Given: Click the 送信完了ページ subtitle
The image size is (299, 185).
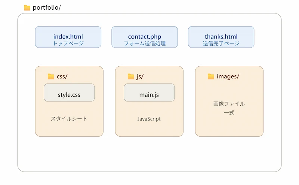Looking at the screenshot, I should pos(221,43).
